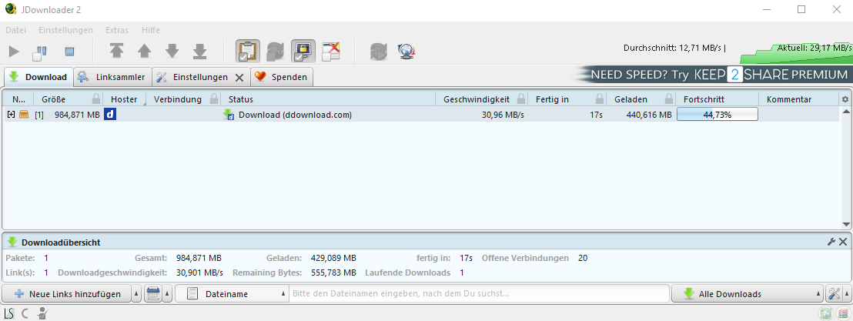Check for updates with the globe icon

click(x=407, y=51)
